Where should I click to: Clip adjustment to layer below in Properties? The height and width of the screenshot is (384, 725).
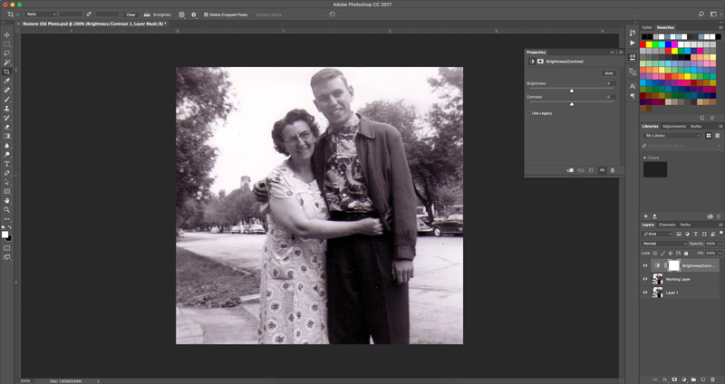tap(570, 170)
